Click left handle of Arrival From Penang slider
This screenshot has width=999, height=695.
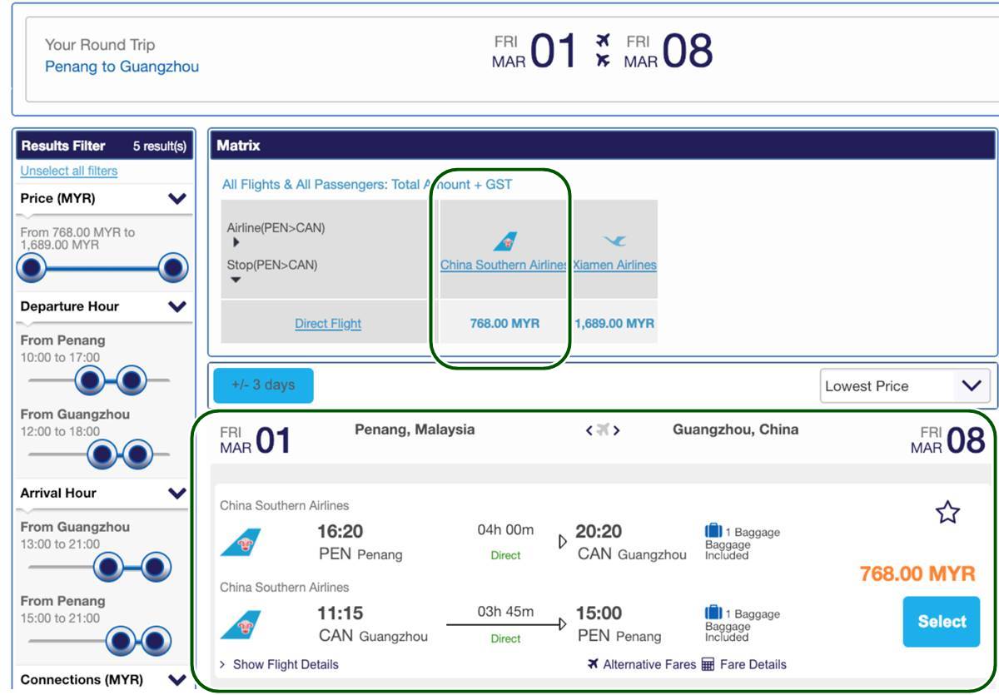(x=122, y=642)
